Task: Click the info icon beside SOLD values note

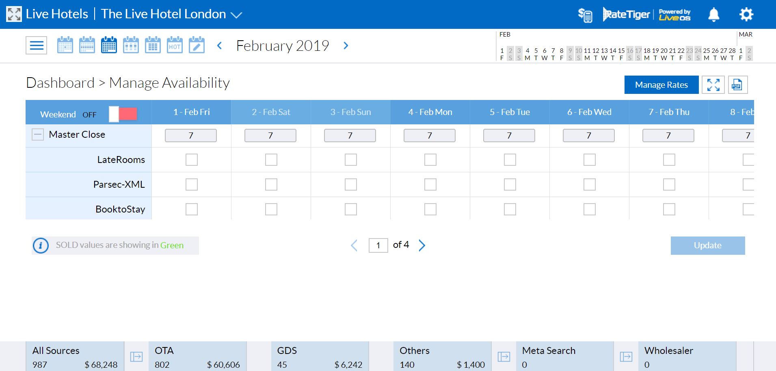Action: (41, 245)
